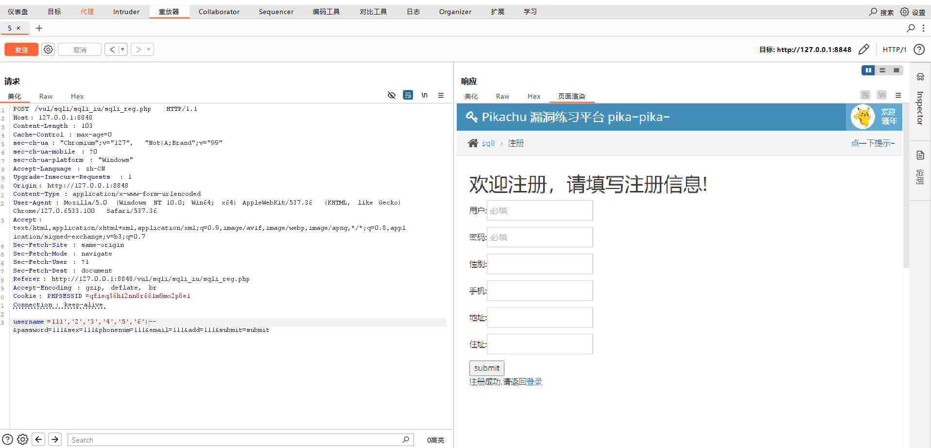931x448 pixels.
Task: Add a new repeater tab with plus
Action: click(x=39, y=28)
